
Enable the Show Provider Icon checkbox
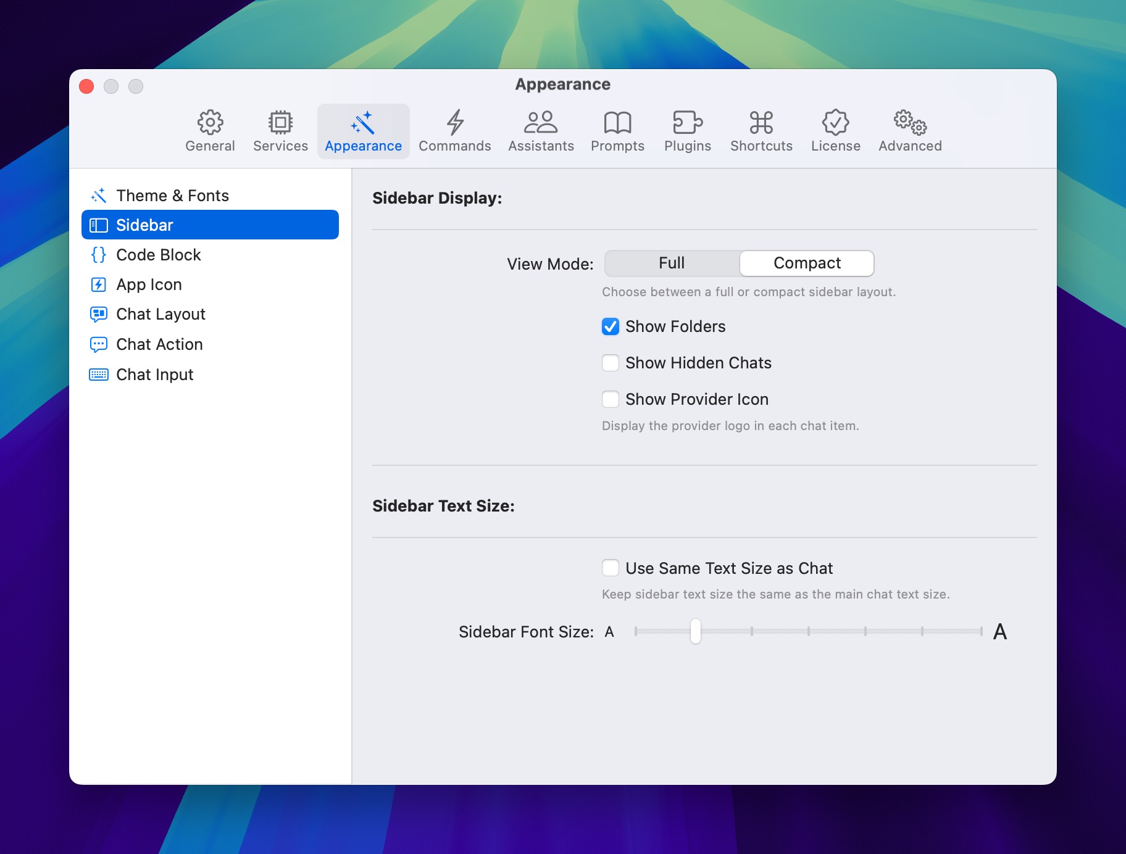point(611,399)
